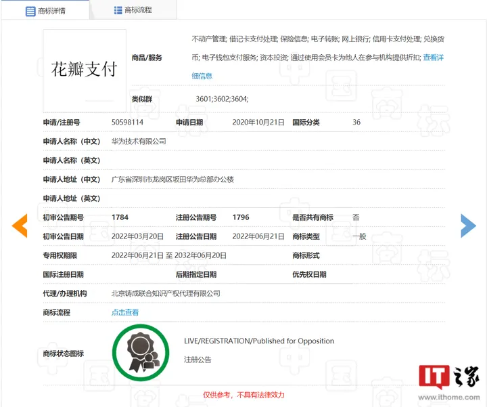The height and width of the screenshot is (407, 487).
Task: Select registration announcement number 1796
Action: [241, 217]
